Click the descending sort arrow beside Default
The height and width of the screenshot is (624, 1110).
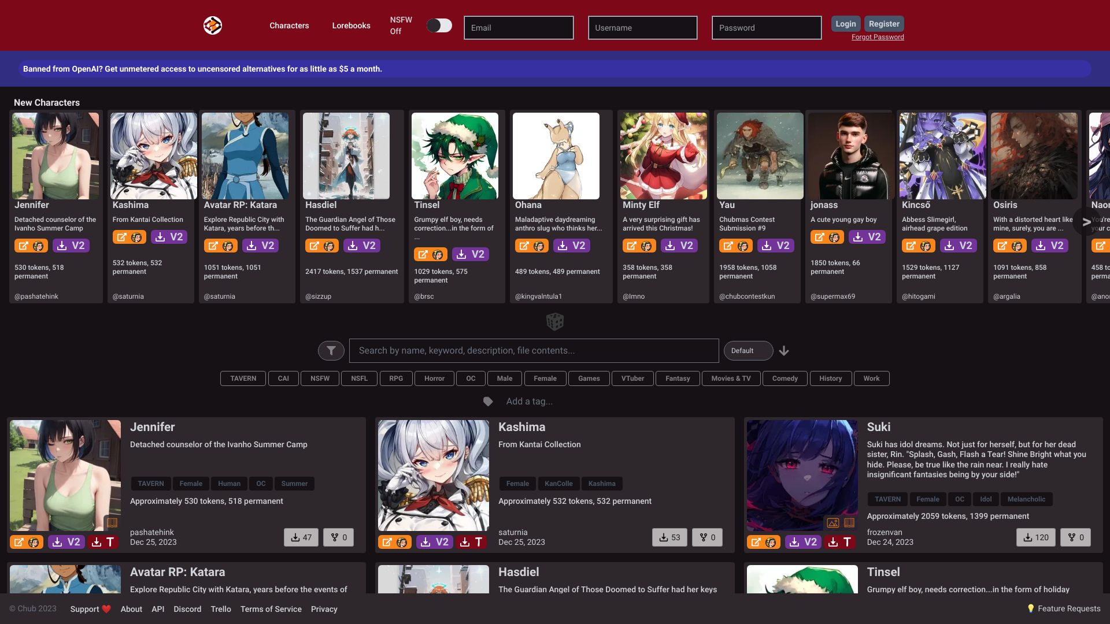point(784,351)
